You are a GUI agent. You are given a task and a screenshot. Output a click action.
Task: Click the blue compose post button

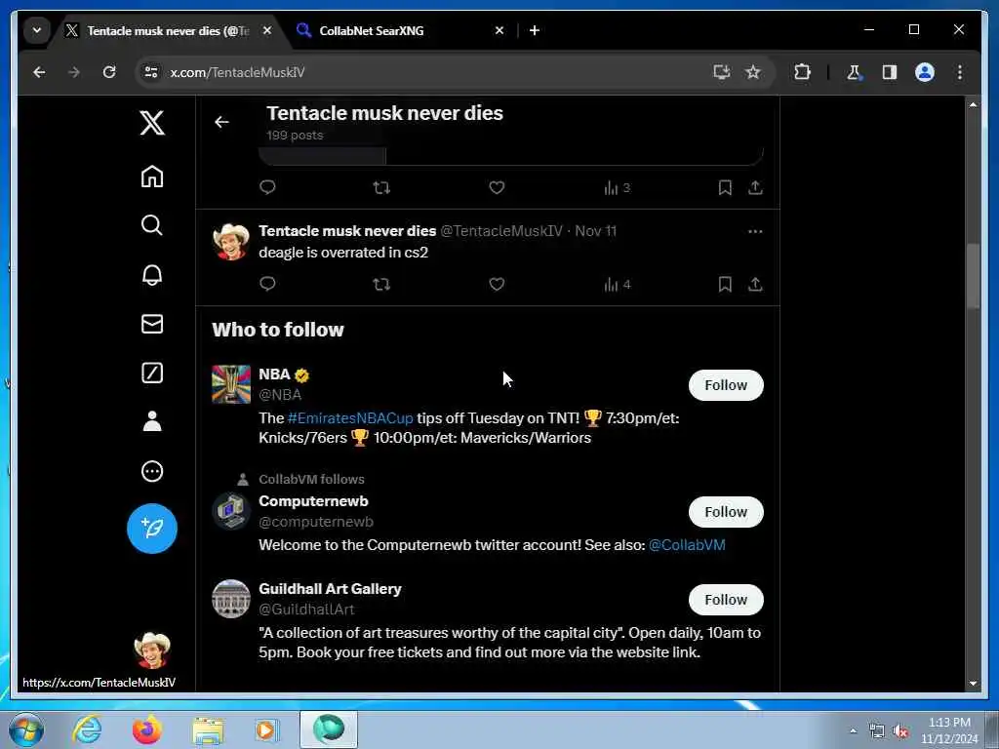tap(152, 528)
